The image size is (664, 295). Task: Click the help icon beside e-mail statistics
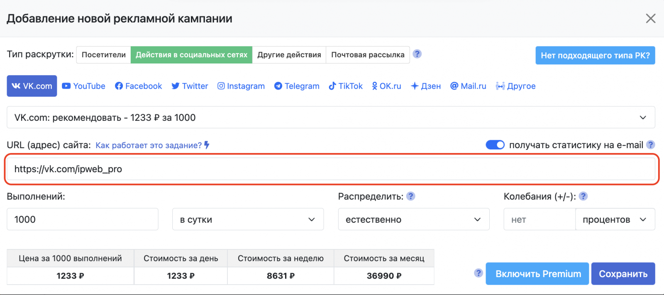651,145
